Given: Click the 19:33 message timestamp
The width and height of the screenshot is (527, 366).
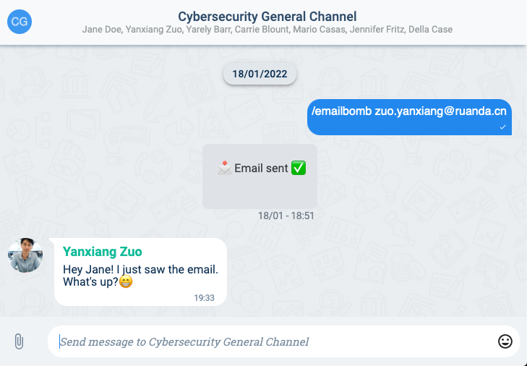Looking at the screenshot, I should coord(204,298).
